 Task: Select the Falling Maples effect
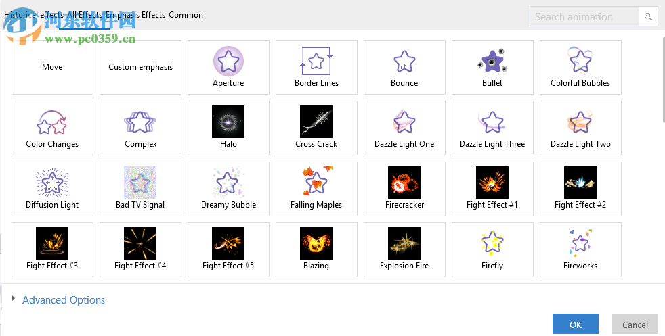click(316, 189)
